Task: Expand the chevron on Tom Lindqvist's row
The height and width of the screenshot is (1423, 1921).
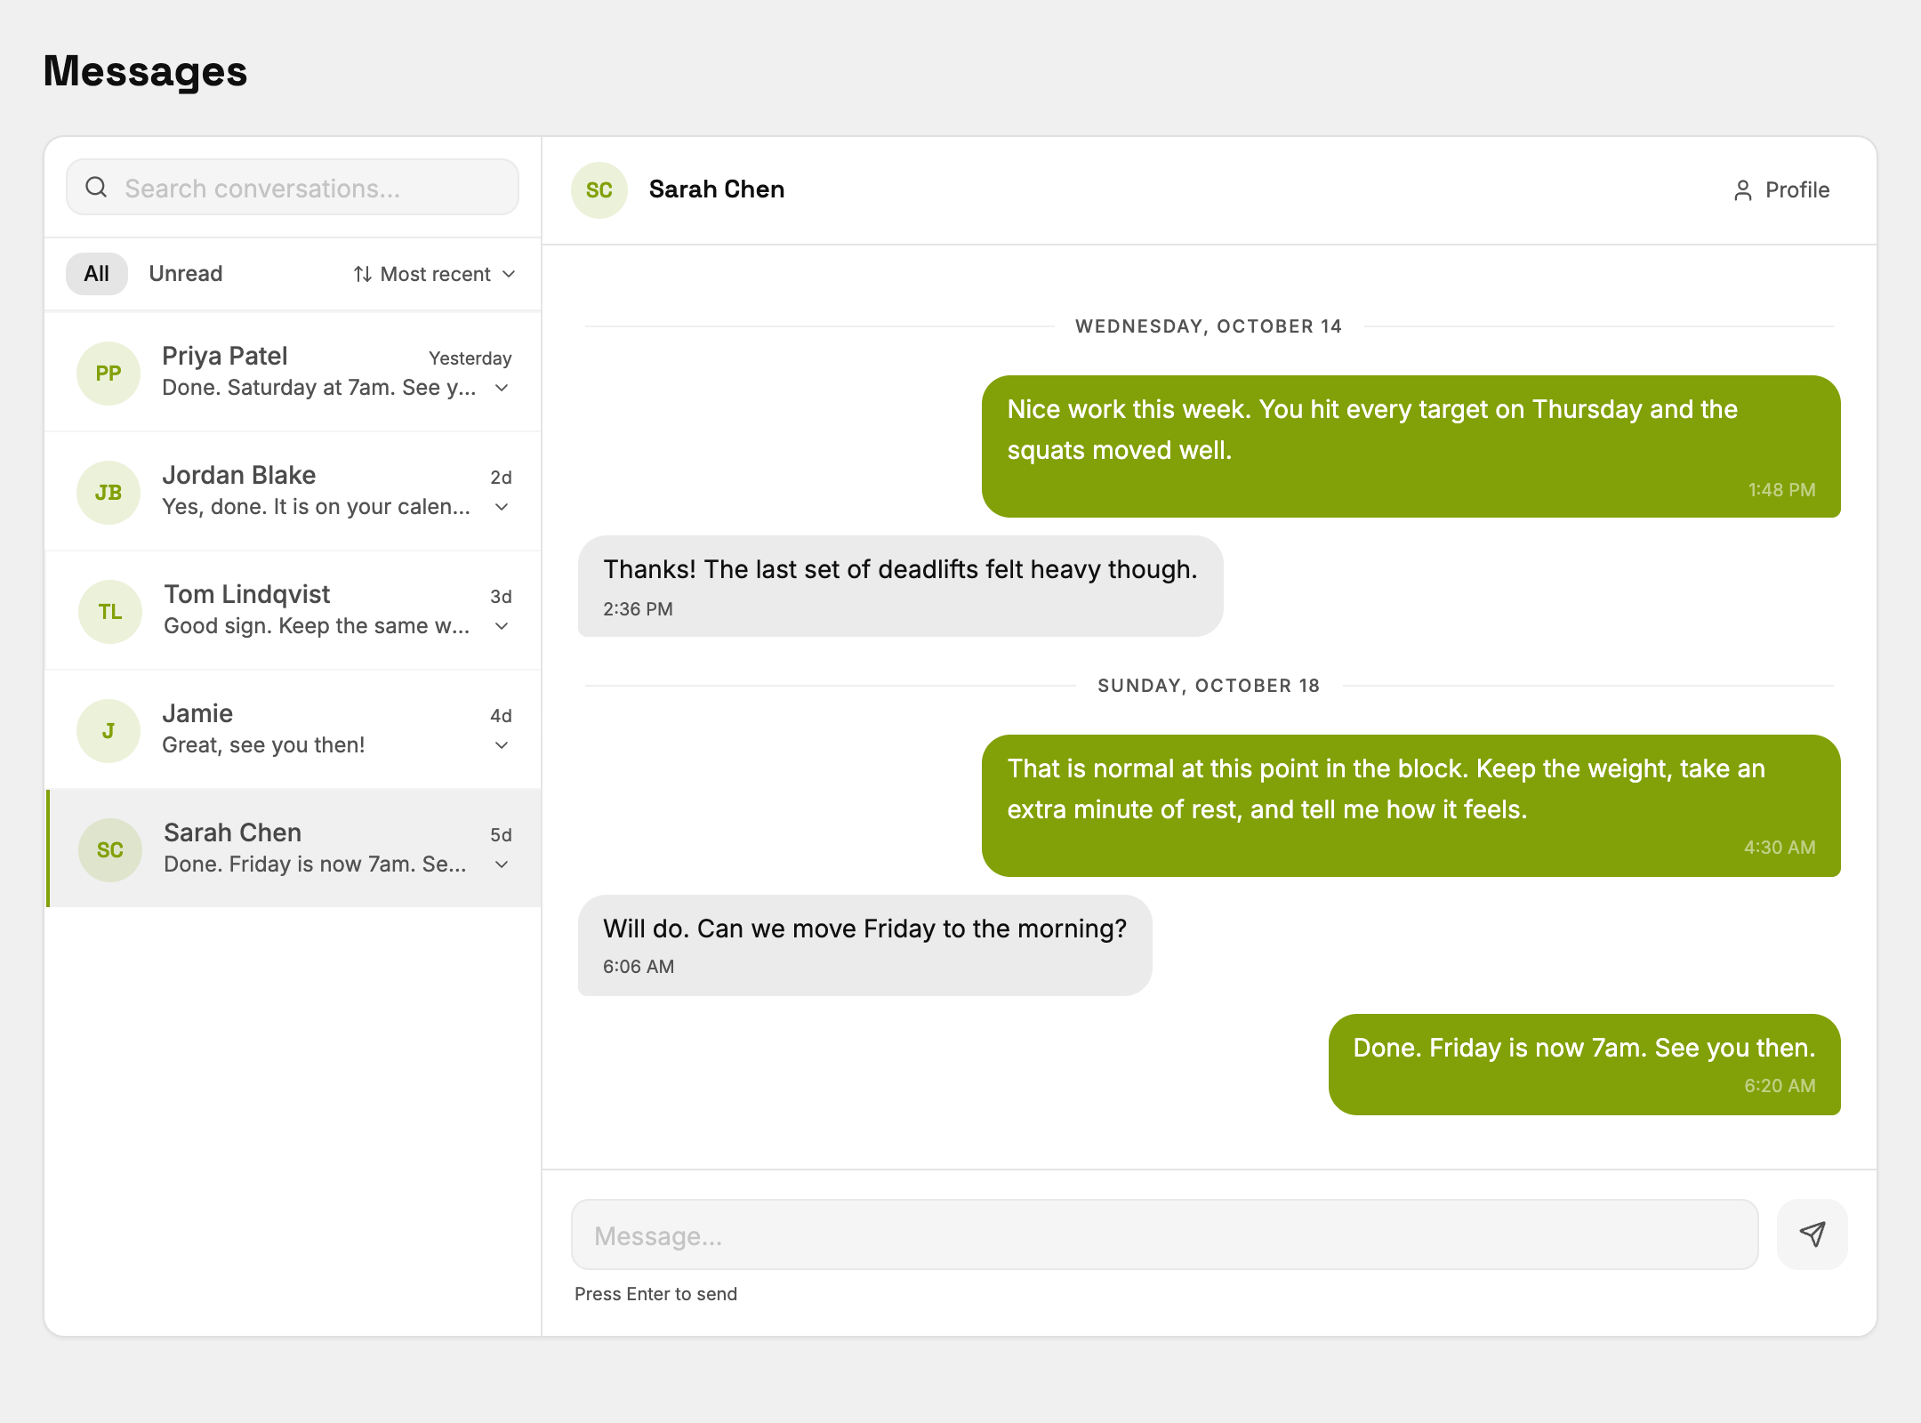Action: tap(502, 626)
